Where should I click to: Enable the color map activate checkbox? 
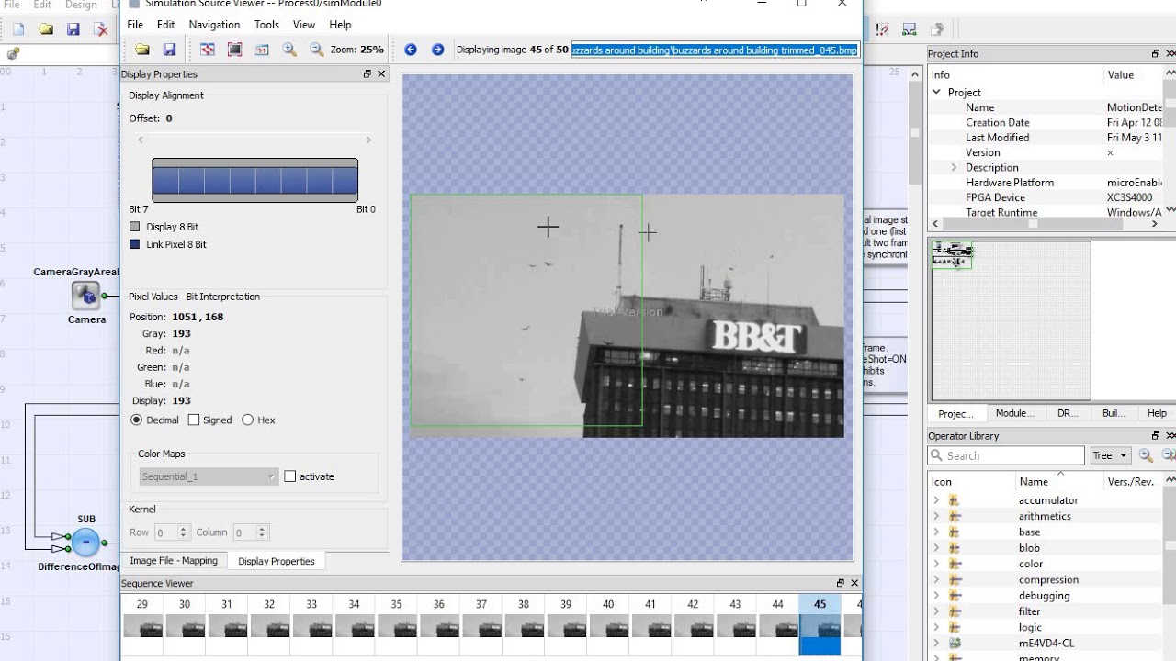290,476
